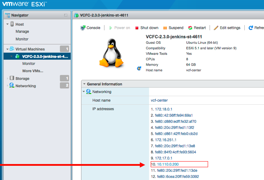Click IP address fe80::d880:edff:fe32:af70
This screenshot has height=180, width=264.
point(176,121)
